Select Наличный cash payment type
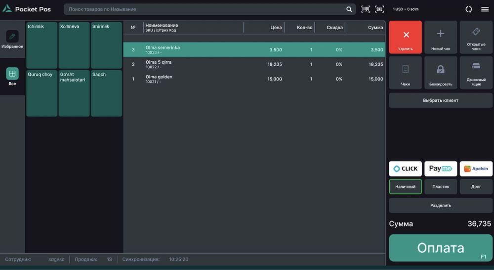The image size is (494, 270). click(405, 187)
